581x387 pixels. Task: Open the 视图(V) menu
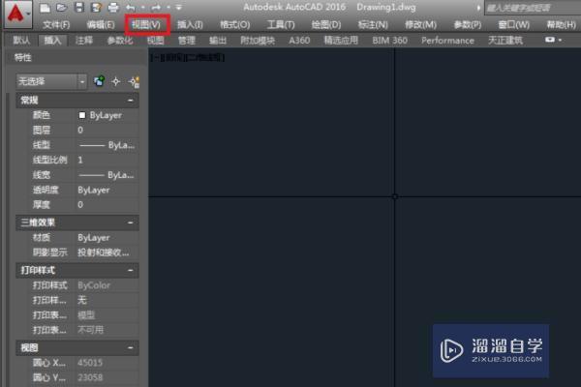coord(147,25)
